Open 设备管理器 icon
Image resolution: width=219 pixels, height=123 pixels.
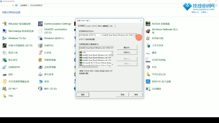point(40,67)
